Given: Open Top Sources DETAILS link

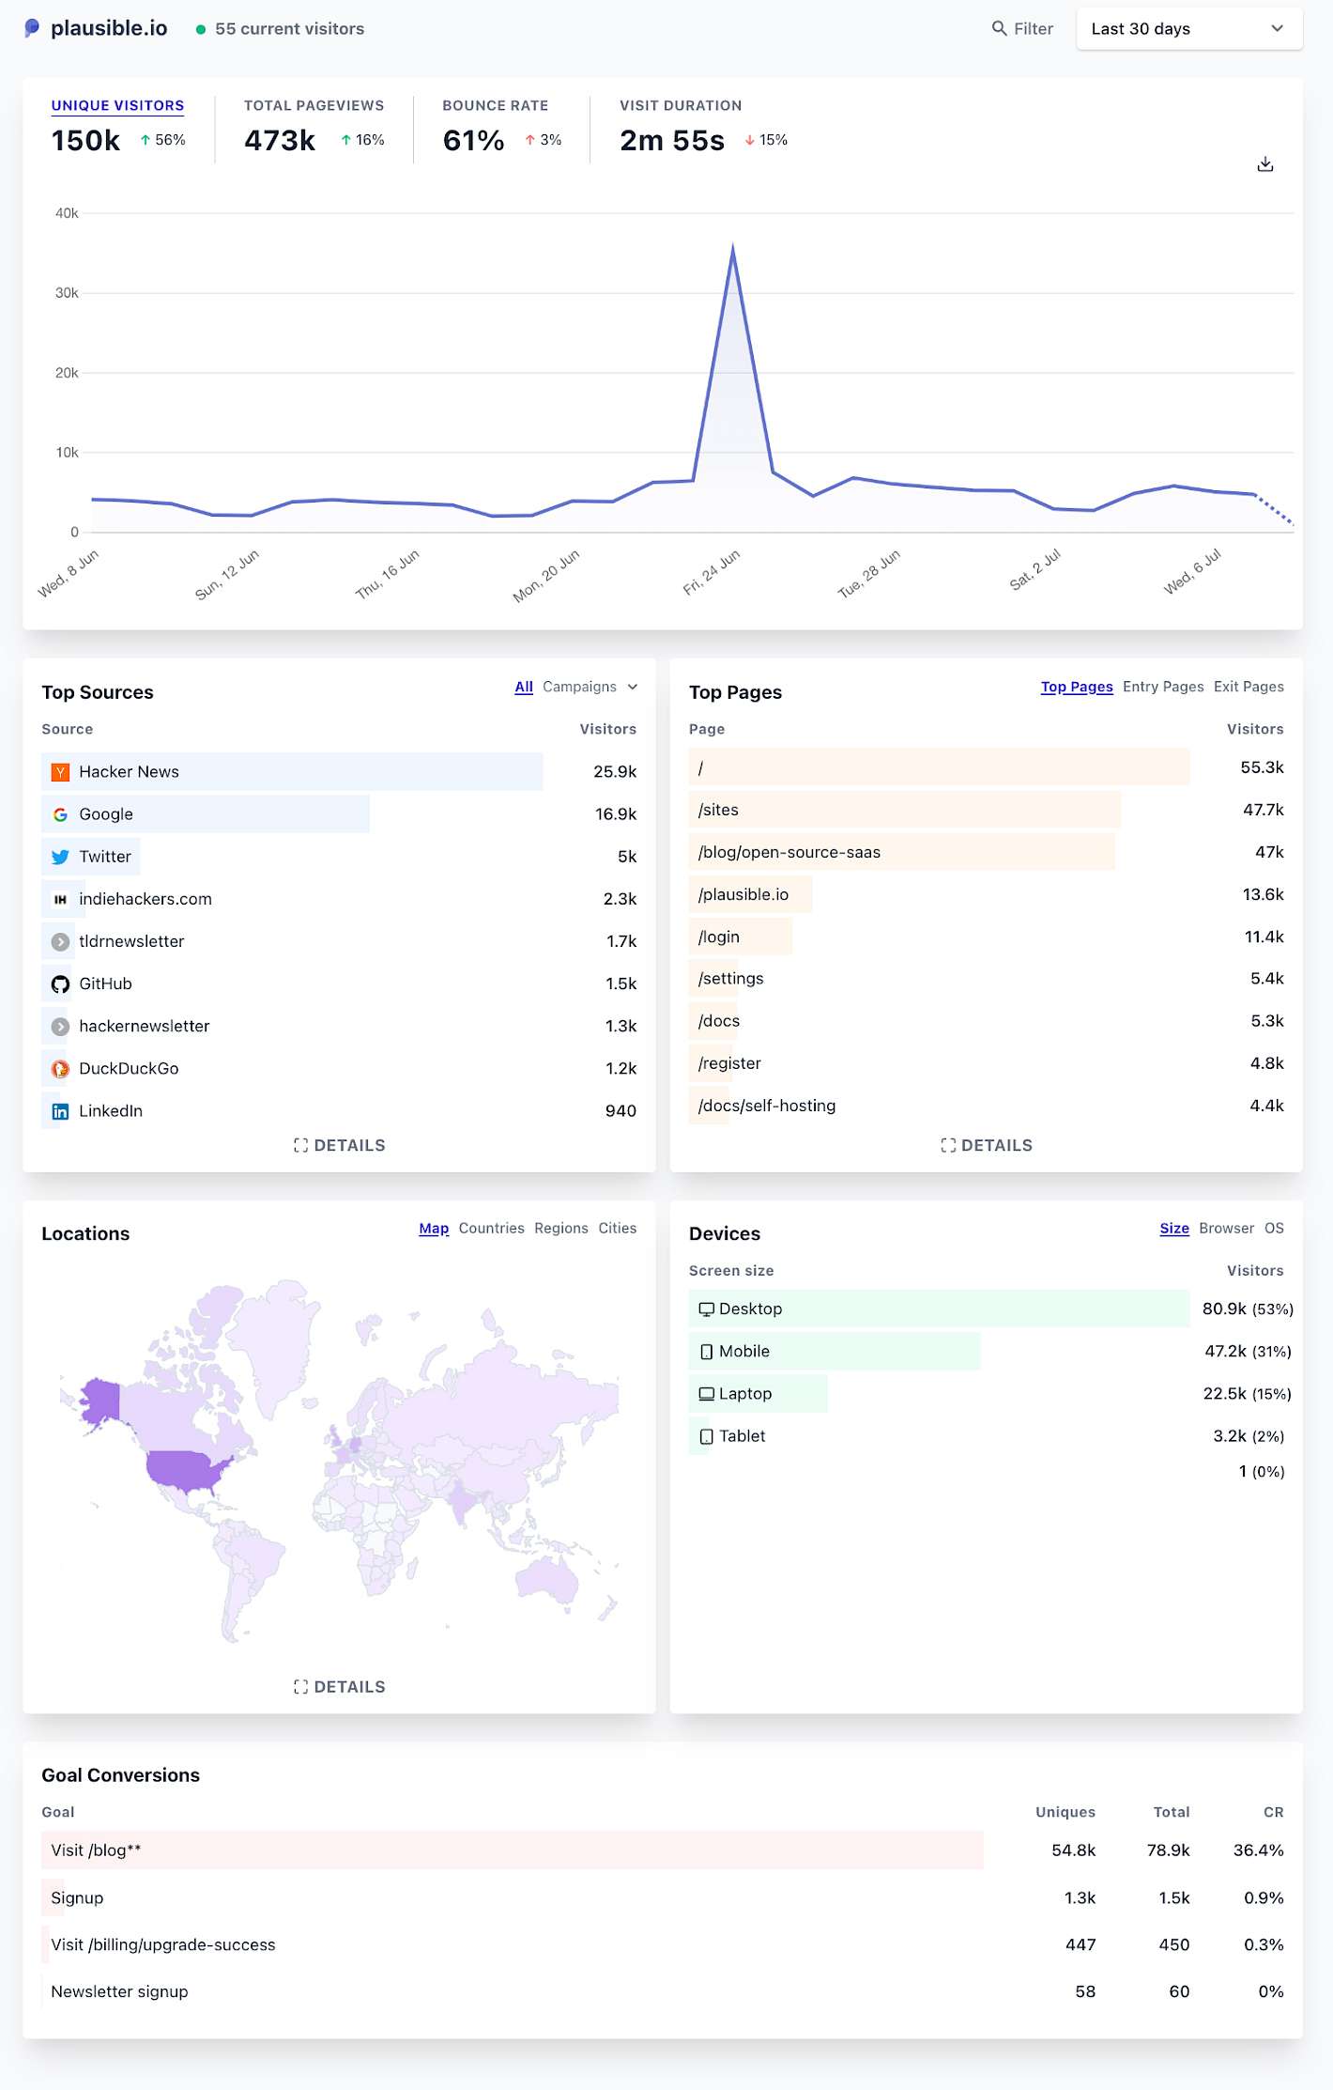Looking at the screenshot, I should (x=339, y=1145).
